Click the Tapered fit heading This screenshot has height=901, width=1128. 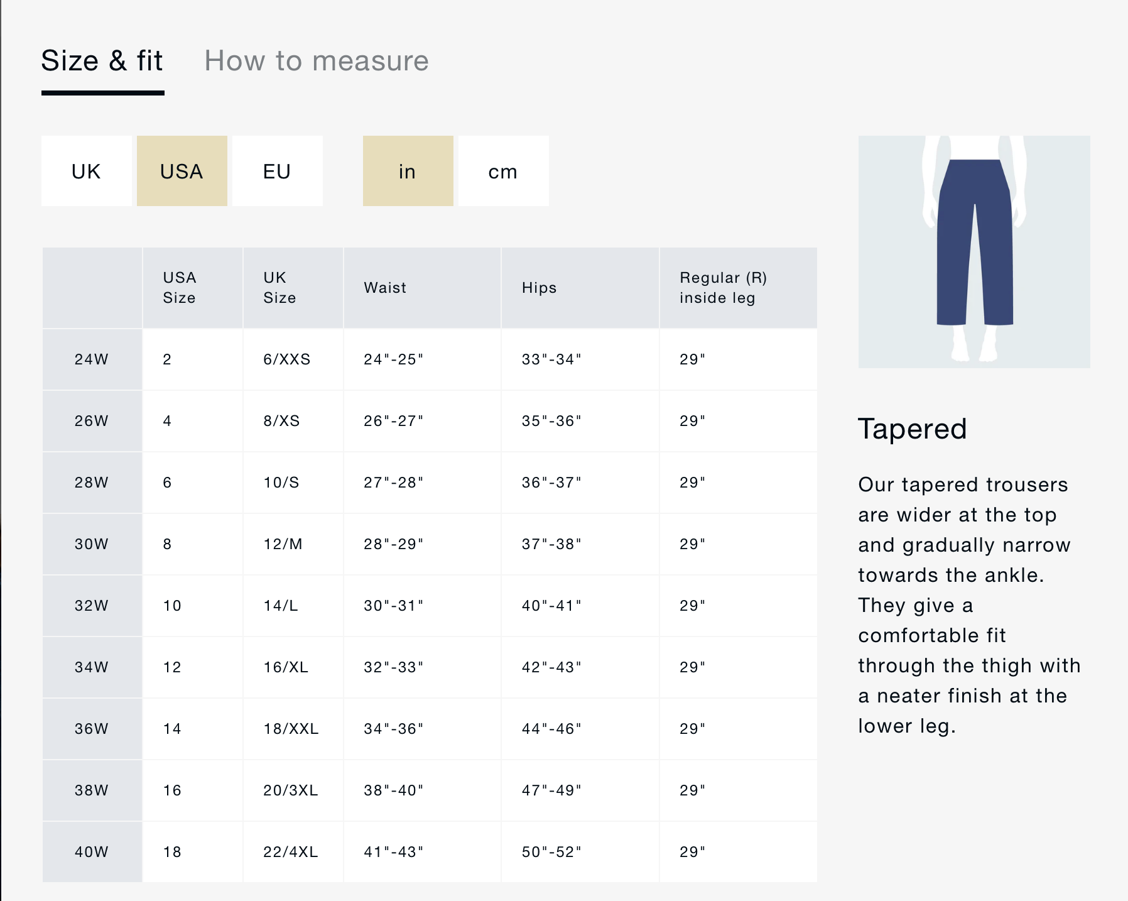(x=912, y=429)
